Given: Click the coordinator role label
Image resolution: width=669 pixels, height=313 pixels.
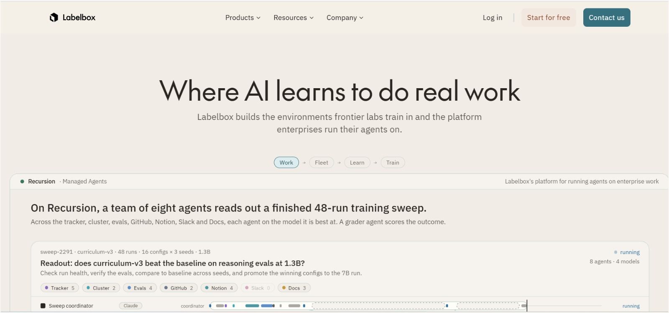Looking at the screenshot, I should [192, 306].
